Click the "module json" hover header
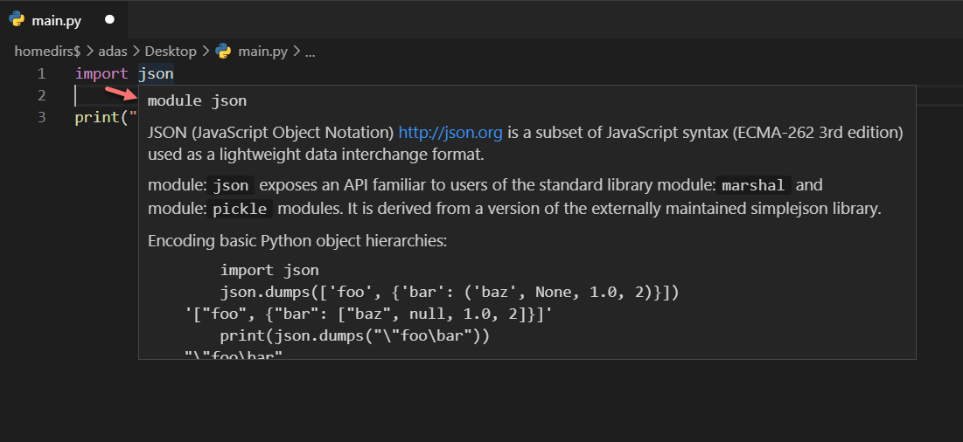Image resolution: width=963 pixels, height=442 pixels. pyautogui.click(x=197, y=100)
